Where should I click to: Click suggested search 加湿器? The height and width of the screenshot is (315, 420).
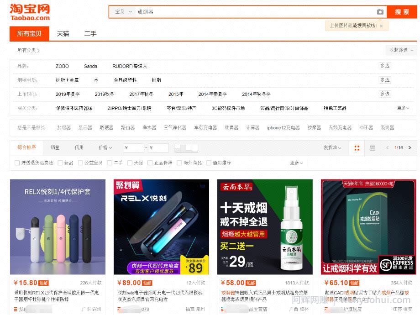[64, 127]
